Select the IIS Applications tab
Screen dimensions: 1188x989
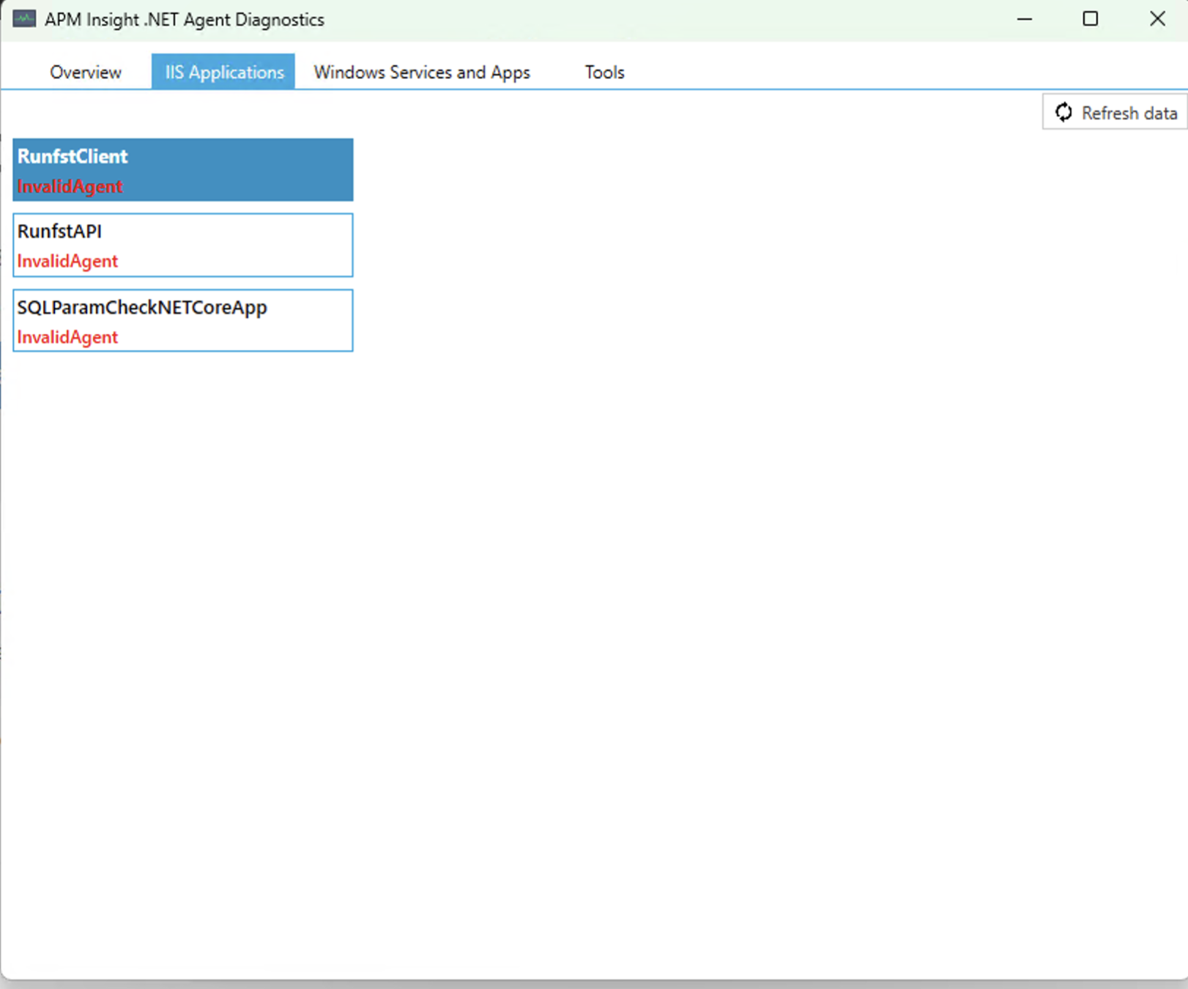tap(223, 73)
